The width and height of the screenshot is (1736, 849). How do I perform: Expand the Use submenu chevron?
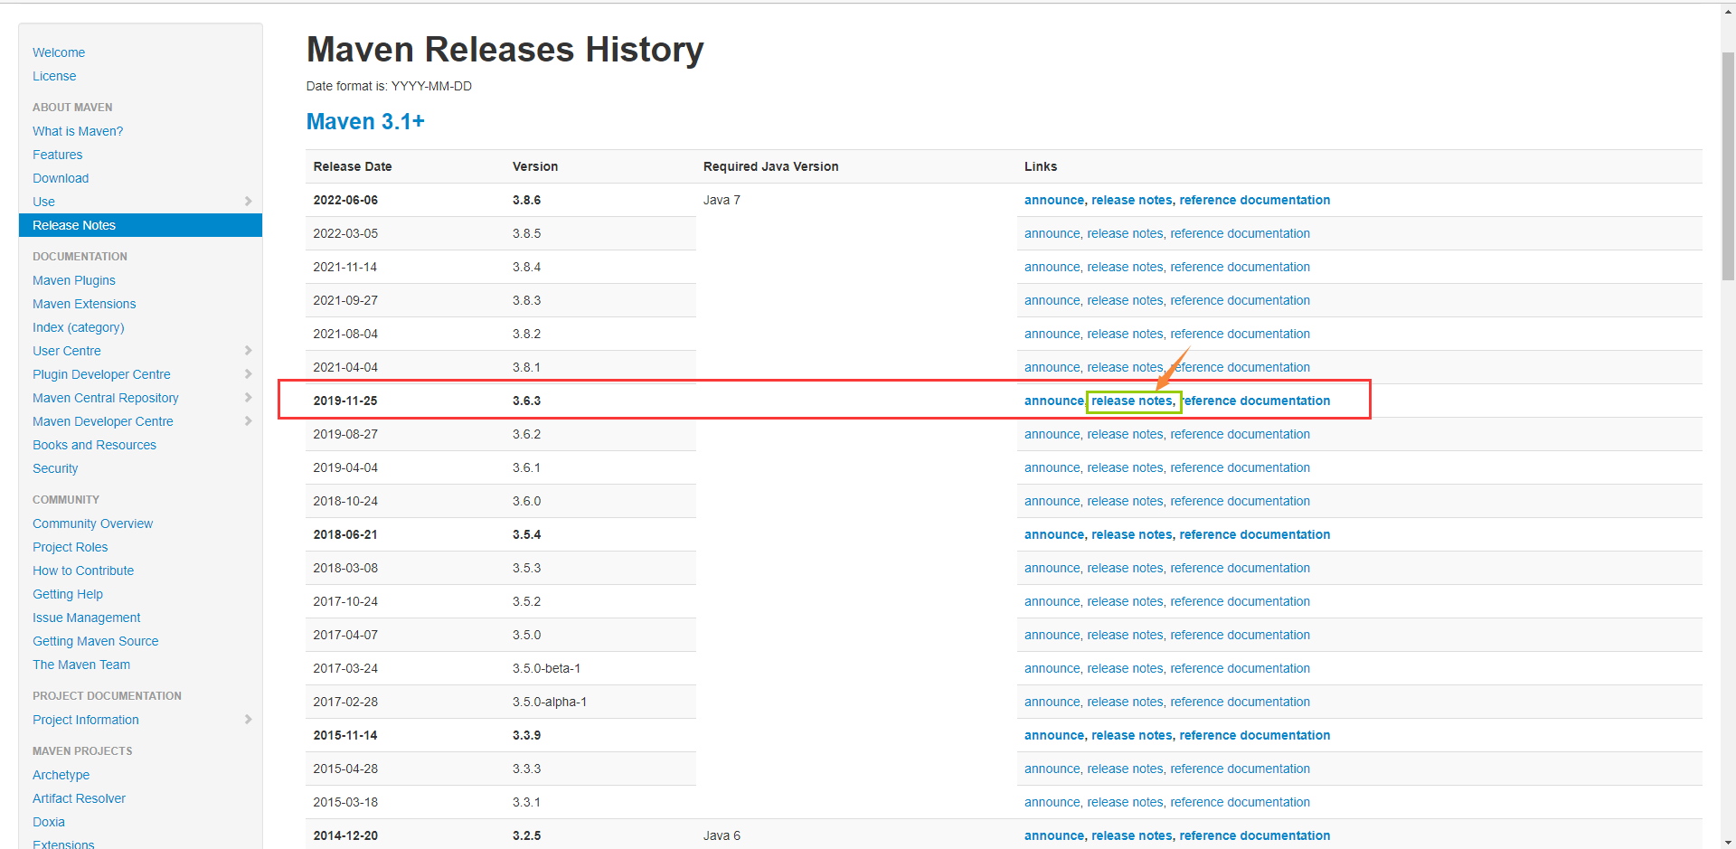tap(248, 201)
